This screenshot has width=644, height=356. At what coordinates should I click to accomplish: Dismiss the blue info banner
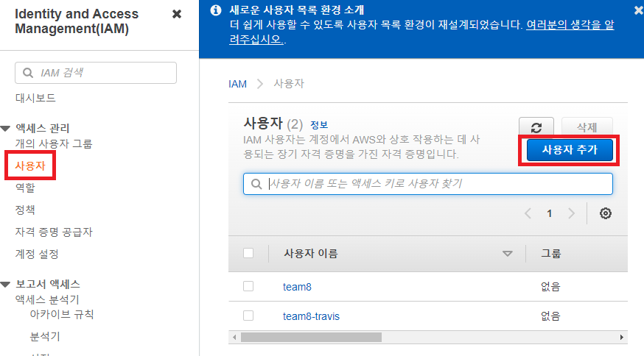coord(639,10)
